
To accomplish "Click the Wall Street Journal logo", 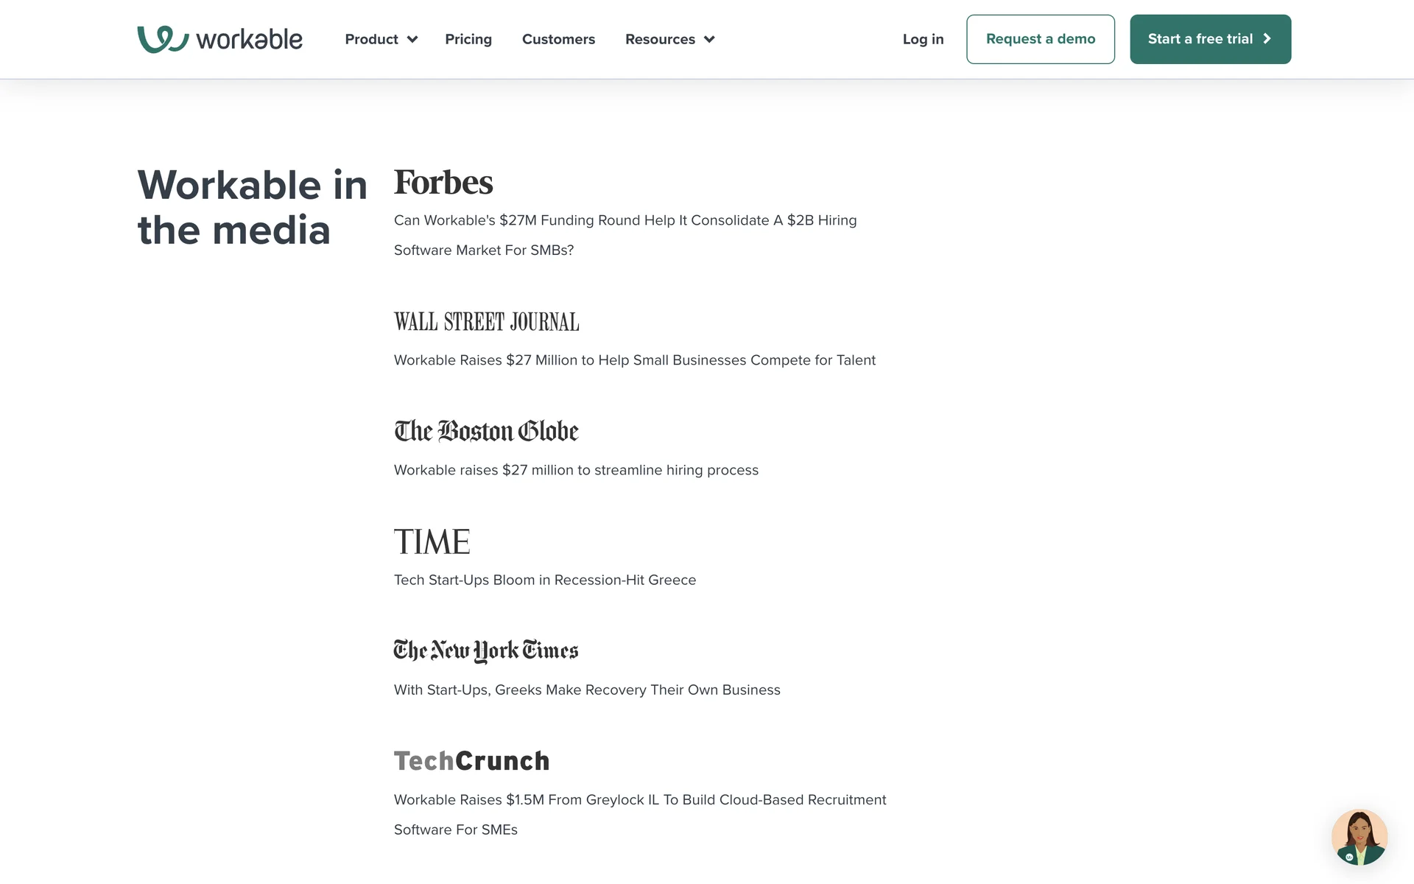I will [x=486, y=322].
